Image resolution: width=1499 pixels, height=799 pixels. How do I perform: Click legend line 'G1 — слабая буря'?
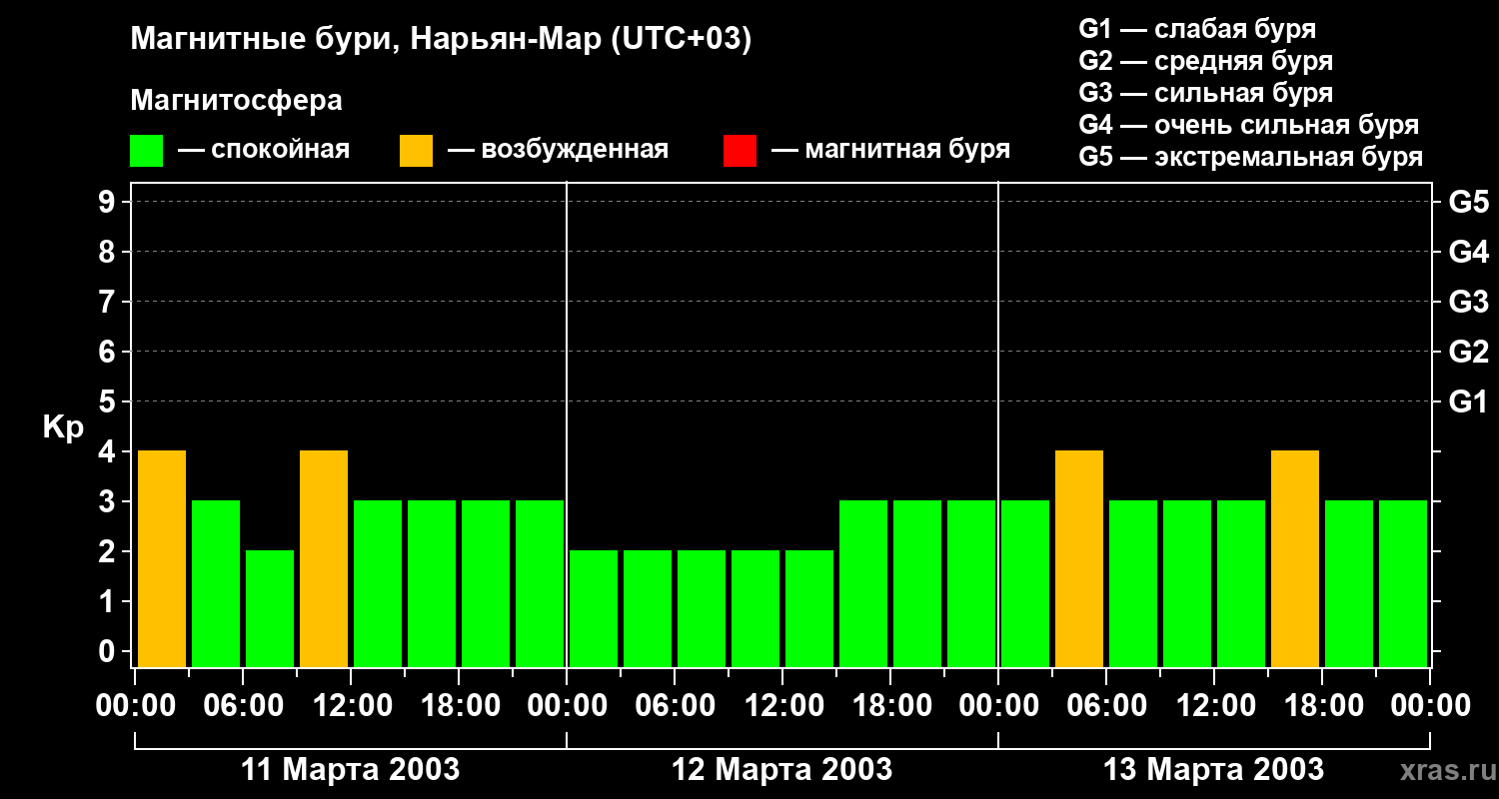(x=1197, y=29)
